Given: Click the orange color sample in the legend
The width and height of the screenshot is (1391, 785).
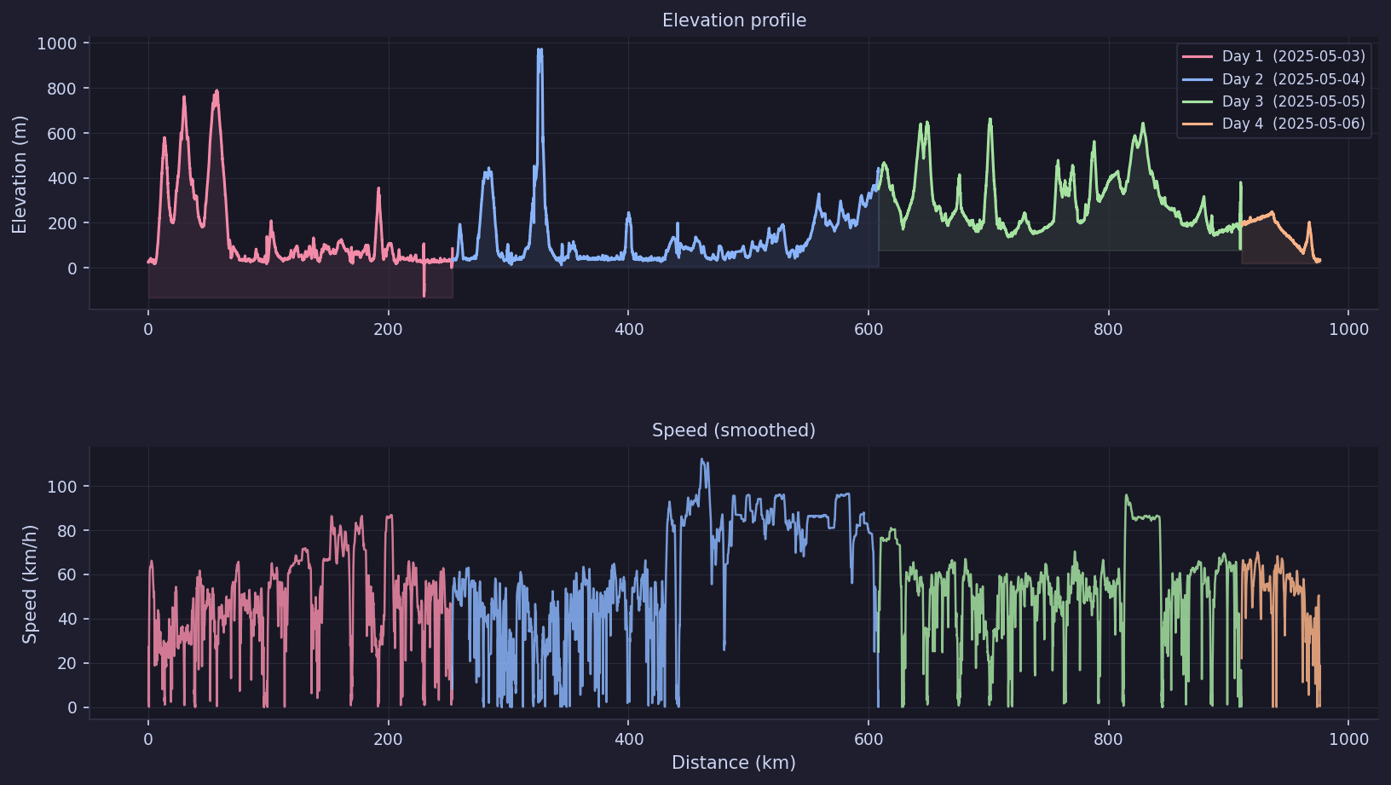Looking at the screenshot, I should (x=1197, y=124).
